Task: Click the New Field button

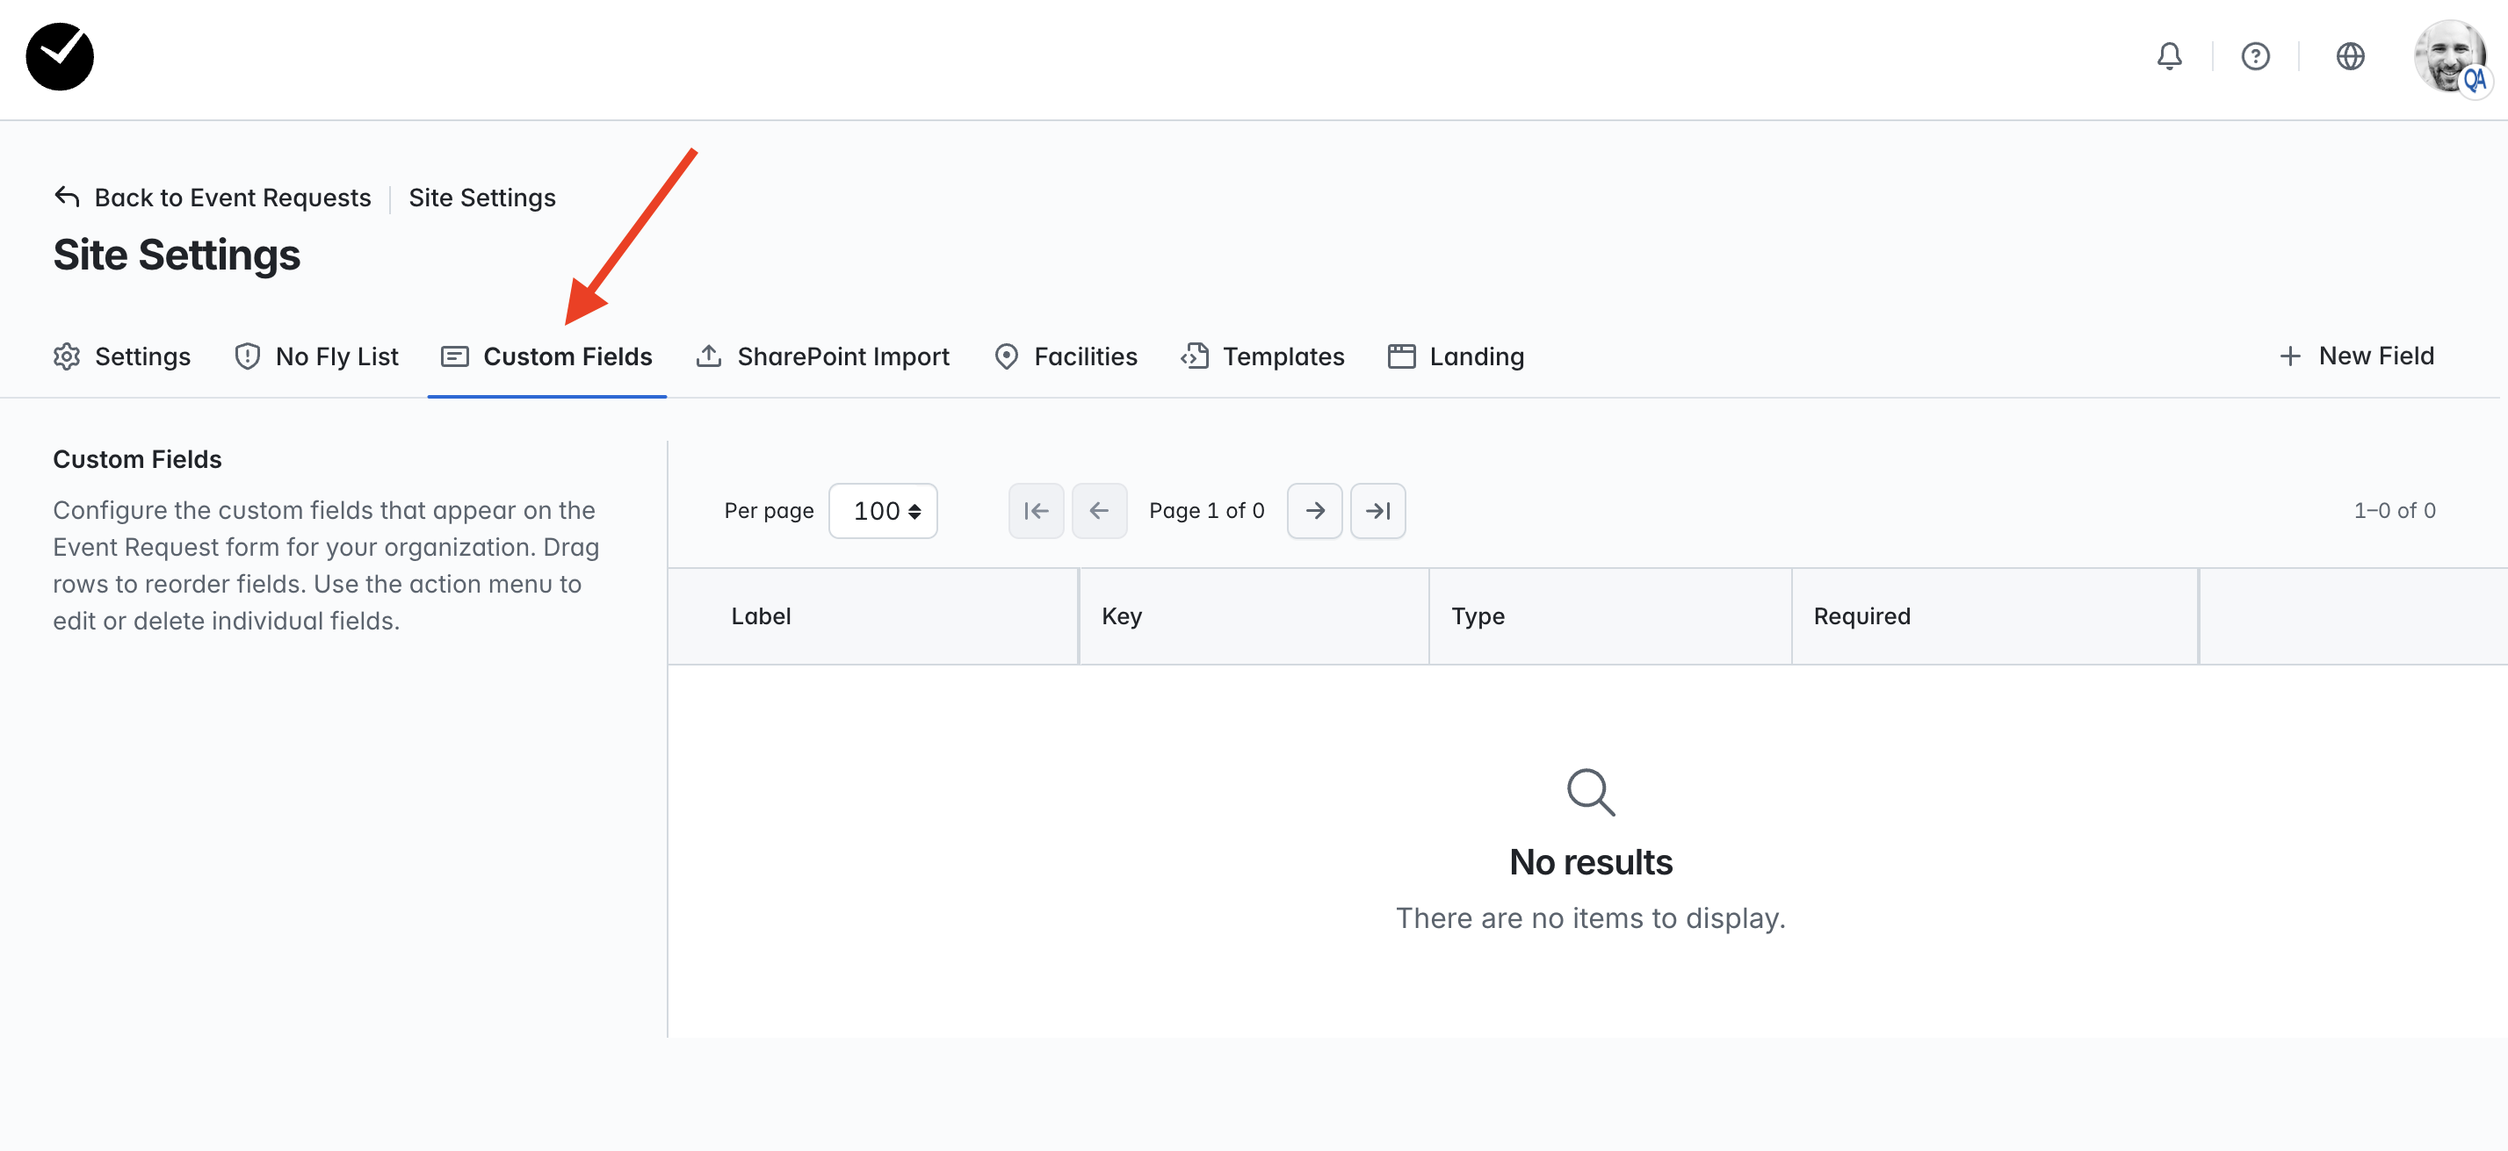Action: point(2356,356)
